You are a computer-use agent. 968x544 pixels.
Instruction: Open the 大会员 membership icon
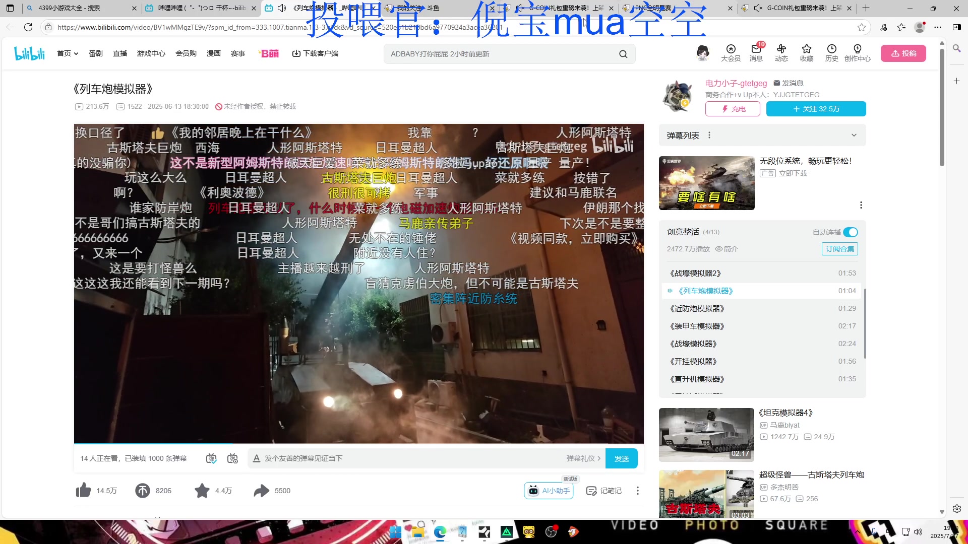(x=731, y=53)
